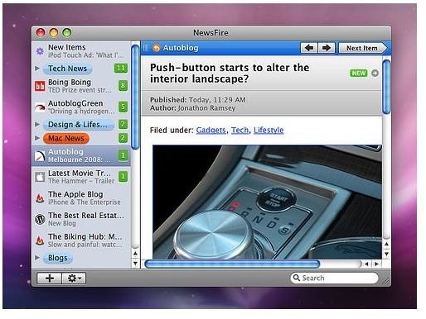Click the Apple logo of Latest Movie Trailers
Screen dimensions: 426x319
40,177
